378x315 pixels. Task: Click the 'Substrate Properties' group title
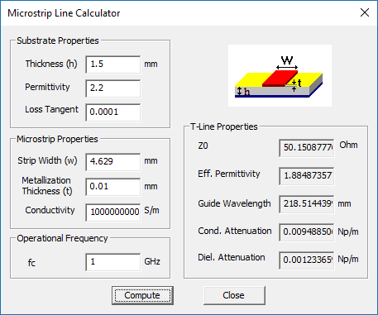pyautogui.click(x=58, y=41)
